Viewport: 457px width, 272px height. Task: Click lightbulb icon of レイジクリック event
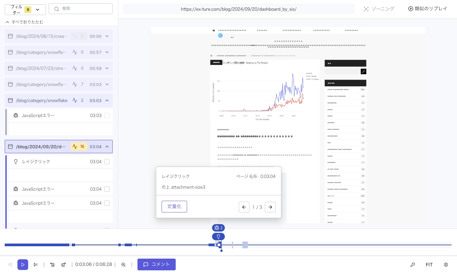pos(15,162)
